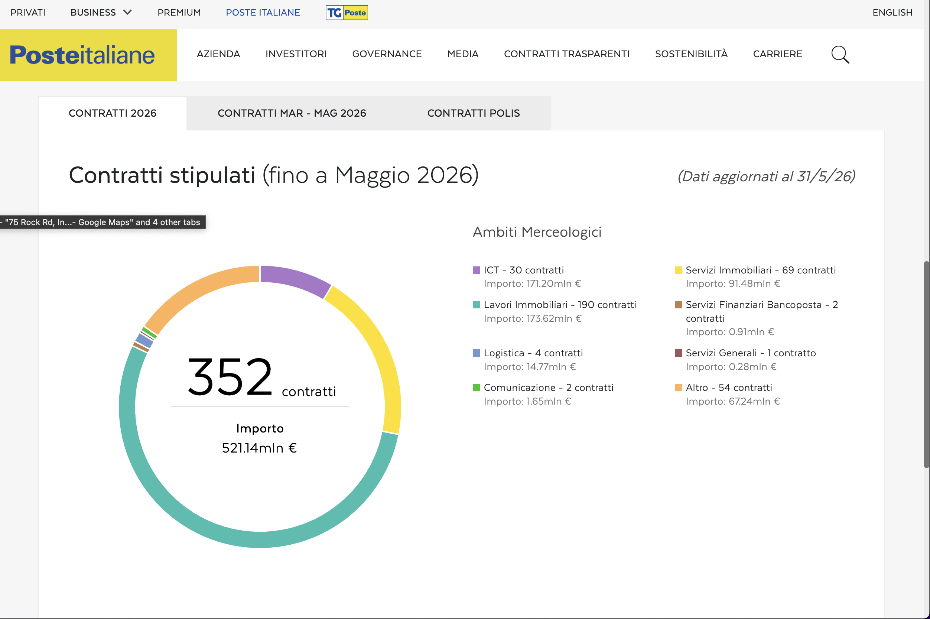Go to the SOSTENIBILITÀ section
930x619 pixels.
tap(691, 54)
